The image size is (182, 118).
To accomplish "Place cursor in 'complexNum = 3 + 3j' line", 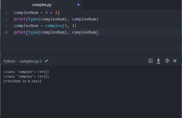I will 37,12.
